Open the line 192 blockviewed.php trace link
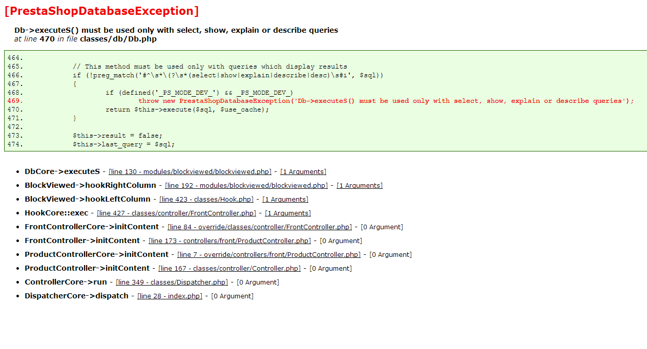This screenshot has width=647, height=349. click(x=246, y=186)
